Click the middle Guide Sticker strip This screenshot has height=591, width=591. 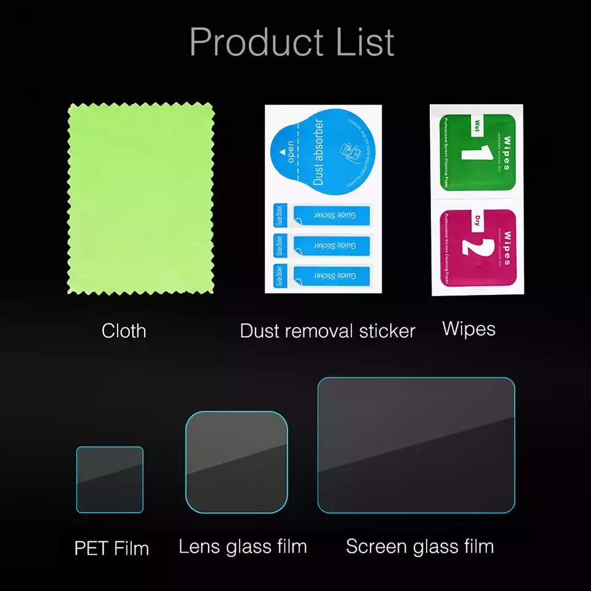(x=322, y=246)
